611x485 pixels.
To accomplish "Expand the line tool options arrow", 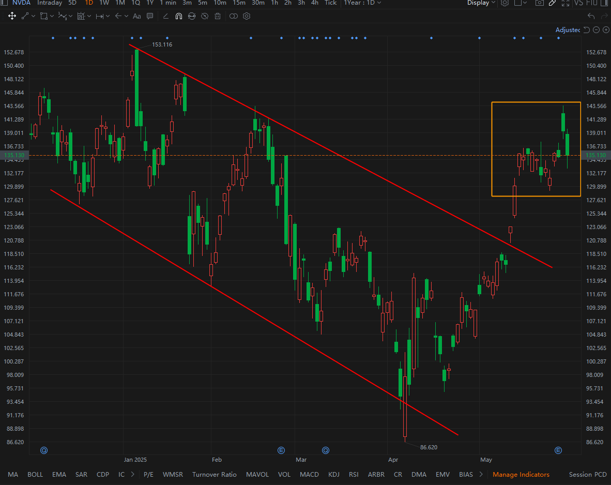I will point(33,17).
